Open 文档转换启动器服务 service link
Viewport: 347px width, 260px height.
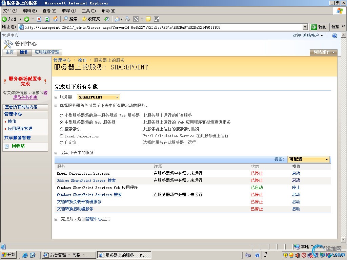point(75,209)
